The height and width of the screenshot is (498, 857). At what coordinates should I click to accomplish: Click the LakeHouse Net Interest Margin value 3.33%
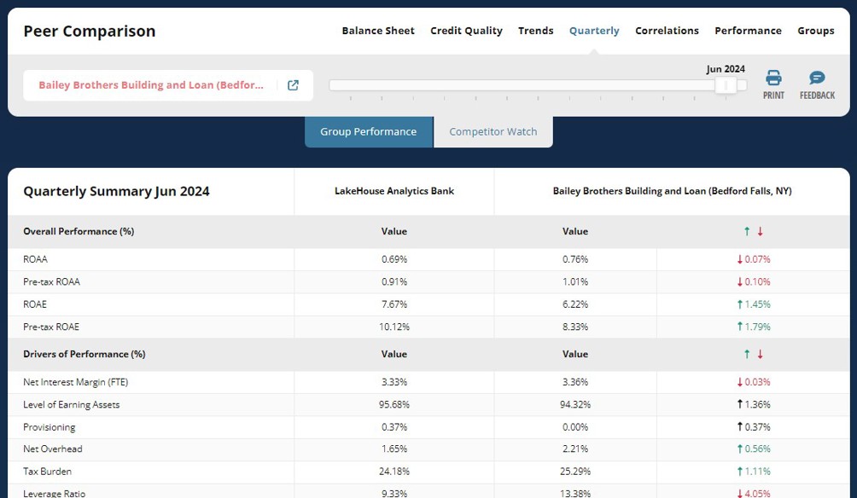click(394, 382)
